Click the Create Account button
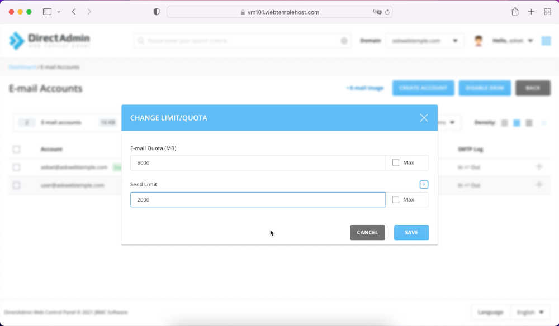 pos(423,88)
